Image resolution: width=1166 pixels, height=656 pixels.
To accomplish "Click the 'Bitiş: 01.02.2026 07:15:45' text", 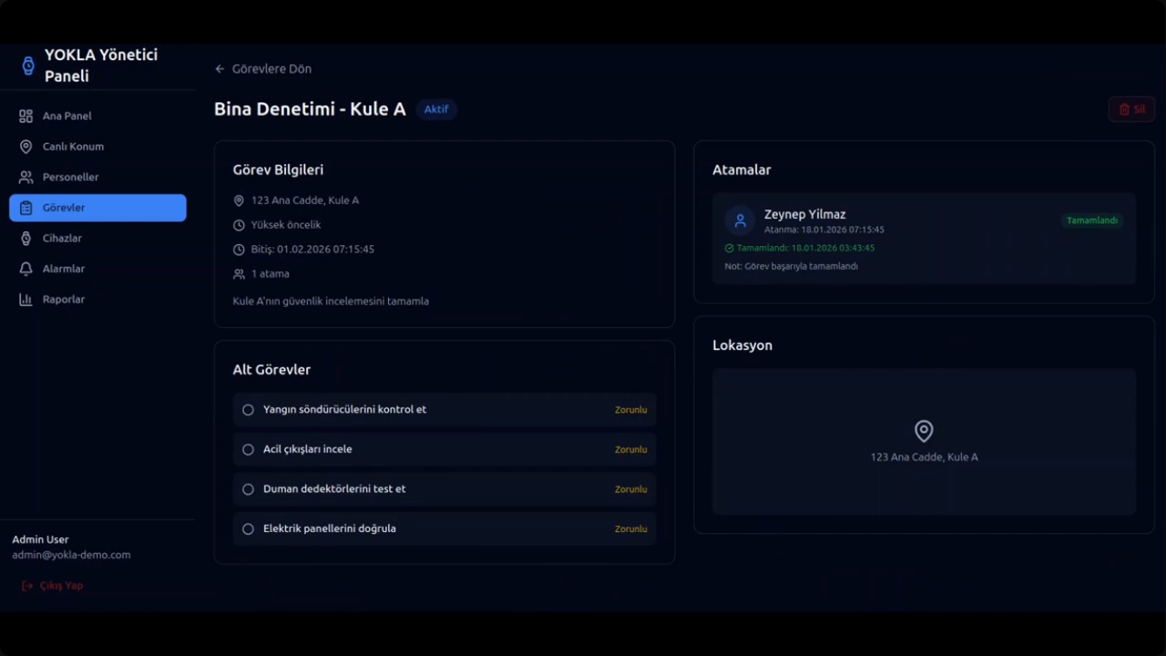I will (312, 249).
